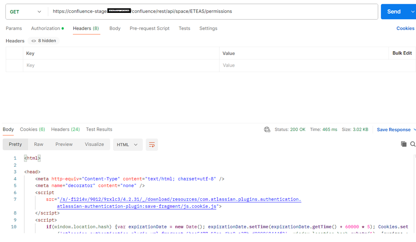The image size is (416, 242).
Task: Change the response format from HTML
Action: 127,145
